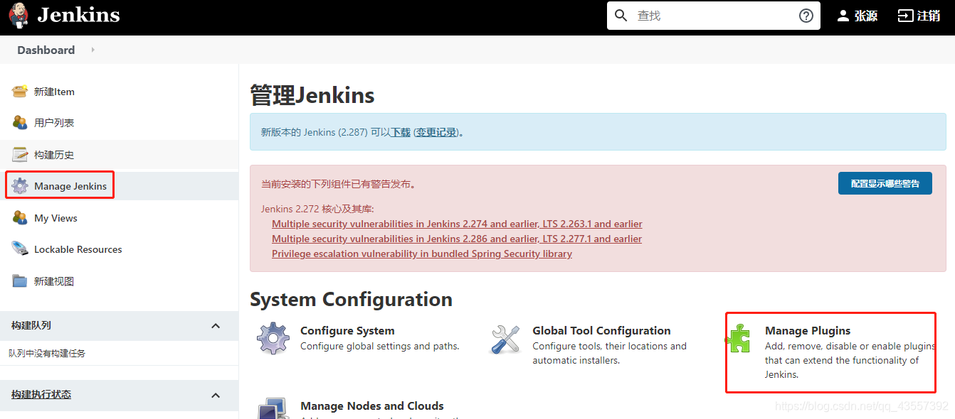The height and width of the screenshot is (419, 955).
Task: Open Lockable Resources in the sidebar
Action: point(78,249)
